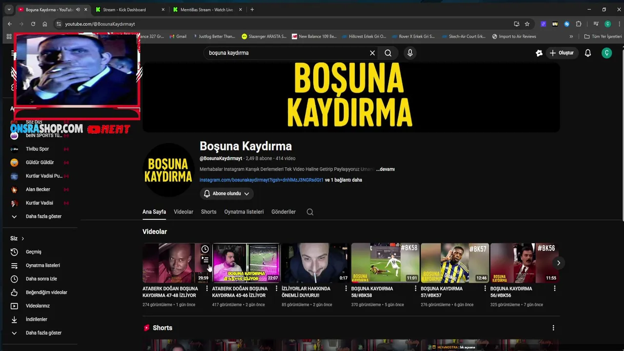Select the Ana Sayfa channel tab

(x=154, y=212)
